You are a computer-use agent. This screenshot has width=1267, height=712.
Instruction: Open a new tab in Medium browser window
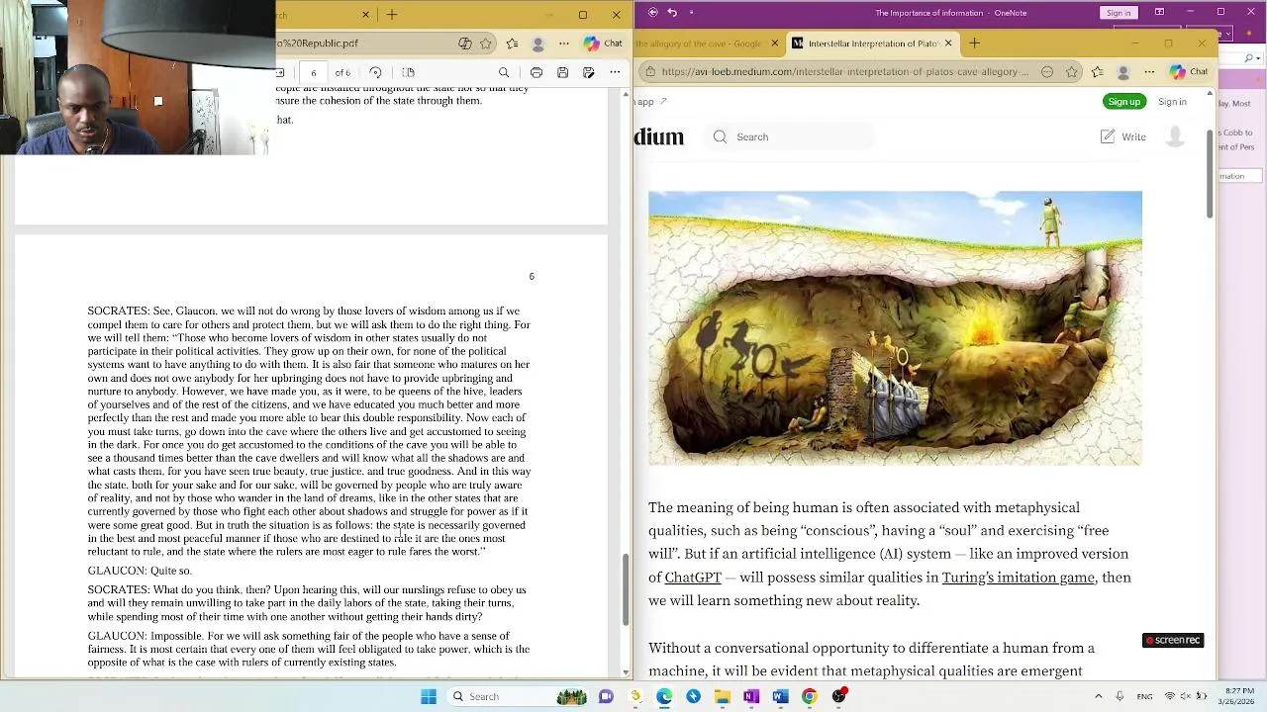tap(974, 44)
